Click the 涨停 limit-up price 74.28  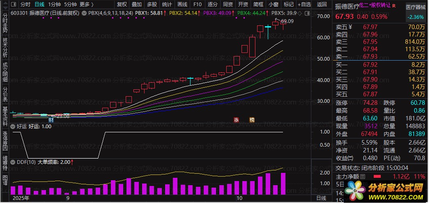[x=370, y=103]
